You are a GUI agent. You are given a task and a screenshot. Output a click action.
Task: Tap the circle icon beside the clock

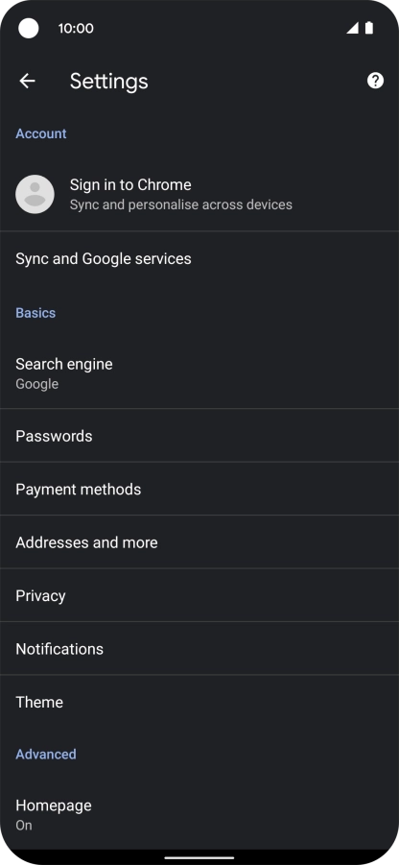pos(28,28)
